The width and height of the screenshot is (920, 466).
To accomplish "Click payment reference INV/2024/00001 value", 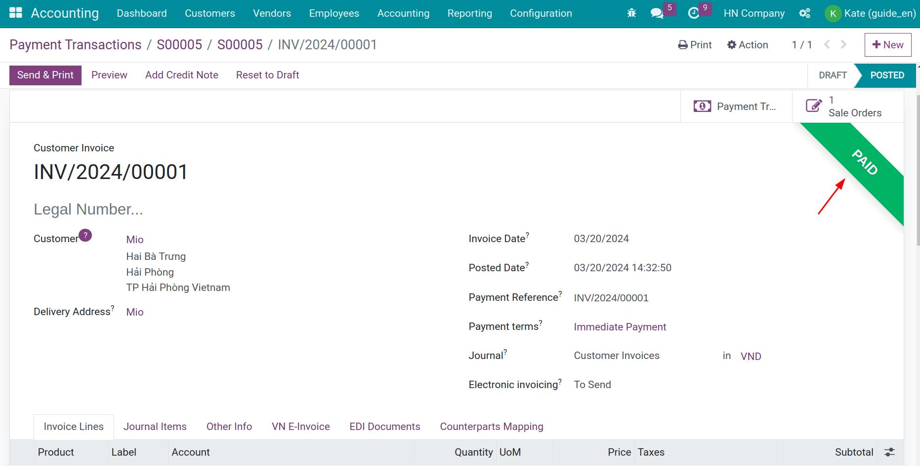I will point(611,298).
